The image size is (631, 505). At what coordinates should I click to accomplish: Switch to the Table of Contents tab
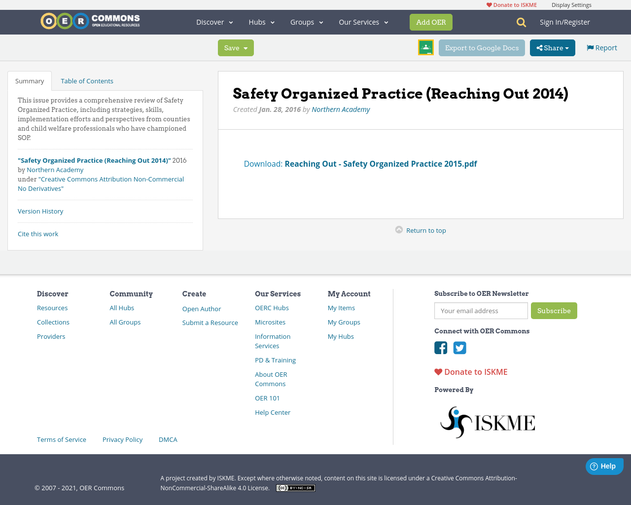click(86, 80)
